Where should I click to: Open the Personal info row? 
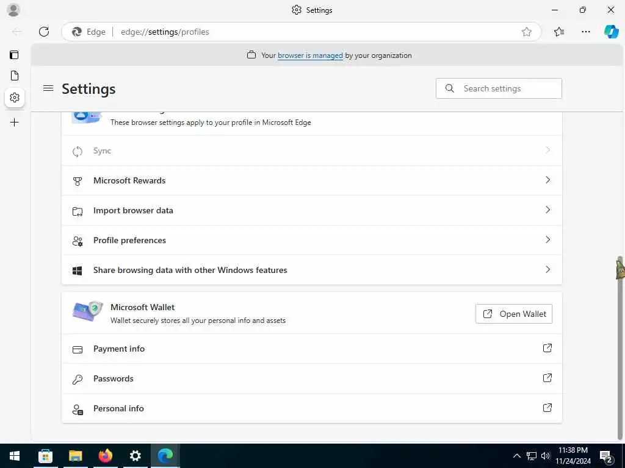[312, 408]
